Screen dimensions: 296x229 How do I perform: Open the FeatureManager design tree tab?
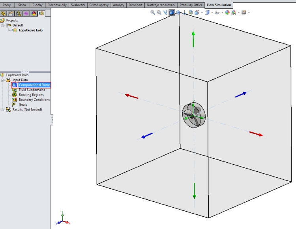[3, 13]
